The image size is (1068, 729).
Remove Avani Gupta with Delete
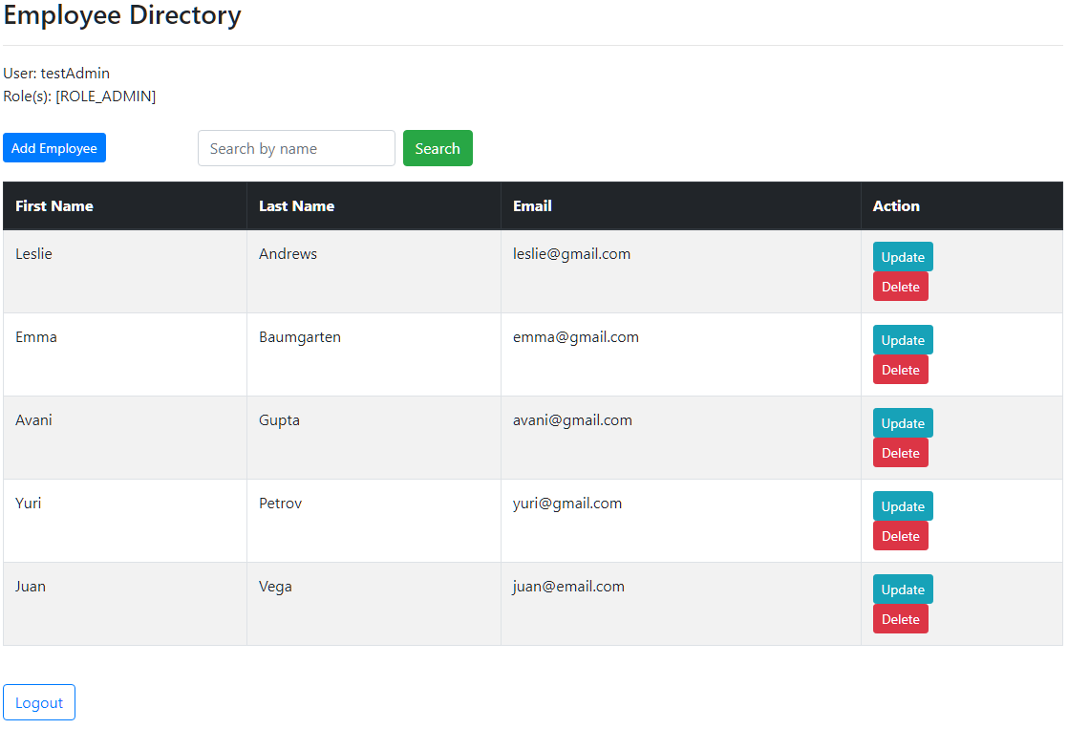point(900,453)
